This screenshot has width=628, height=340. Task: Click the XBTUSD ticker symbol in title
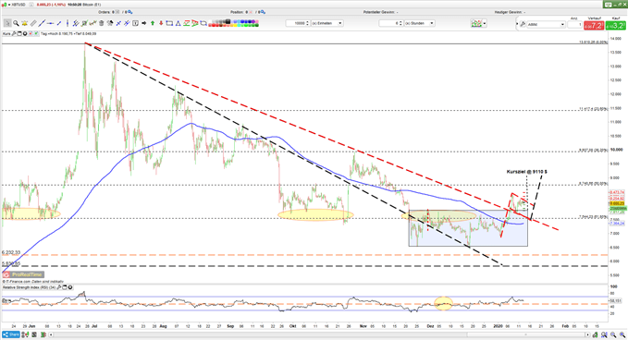(x=18, y=5)
